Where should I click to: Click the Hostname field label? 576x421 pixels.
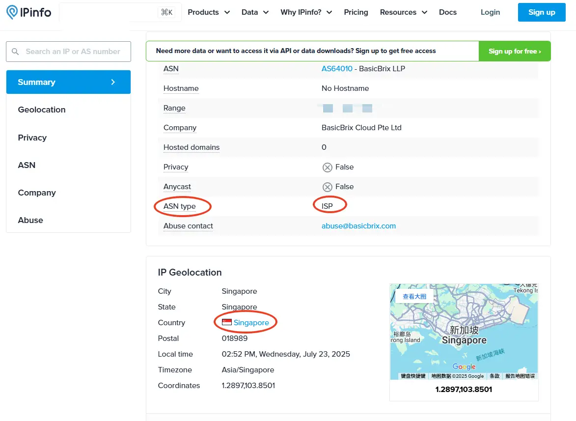[181, 88]
